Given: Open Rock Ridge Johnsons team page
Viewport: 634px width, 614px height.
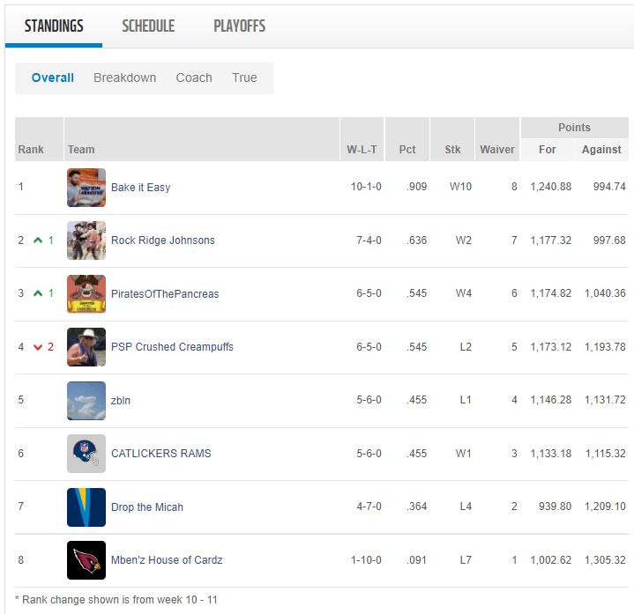Looking at the screenshot, I should (162, 240).
